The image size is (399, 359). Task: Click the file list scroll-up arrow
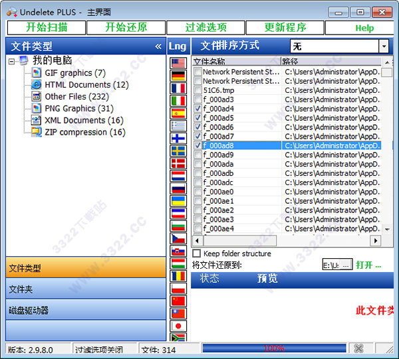click(x=387, y=62)
